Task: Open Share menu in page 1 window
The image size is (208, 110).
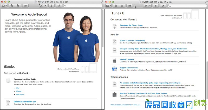Action: tap(25, 5)
